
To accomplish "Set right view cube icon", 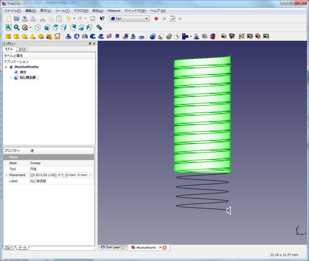I will pyautogui.click(x=63, y=27).
